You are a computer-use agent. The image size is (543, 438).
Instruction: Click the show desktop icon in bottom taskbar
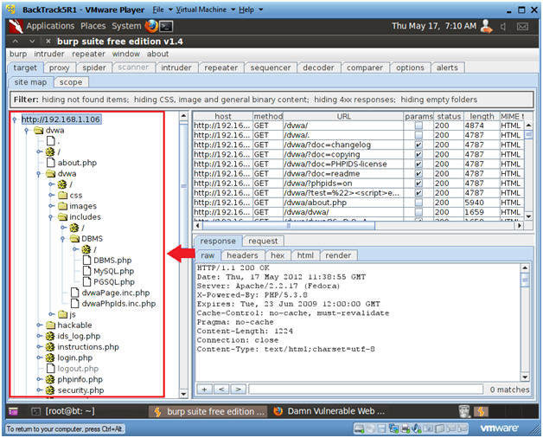[13, 411]
